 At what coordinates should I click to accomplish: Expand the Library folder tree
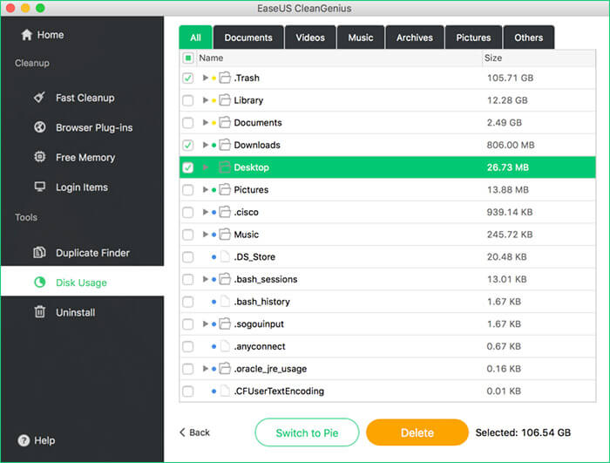[206, 100]
